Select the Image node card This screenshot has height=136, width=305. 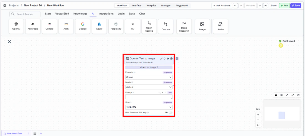[202, 26]
